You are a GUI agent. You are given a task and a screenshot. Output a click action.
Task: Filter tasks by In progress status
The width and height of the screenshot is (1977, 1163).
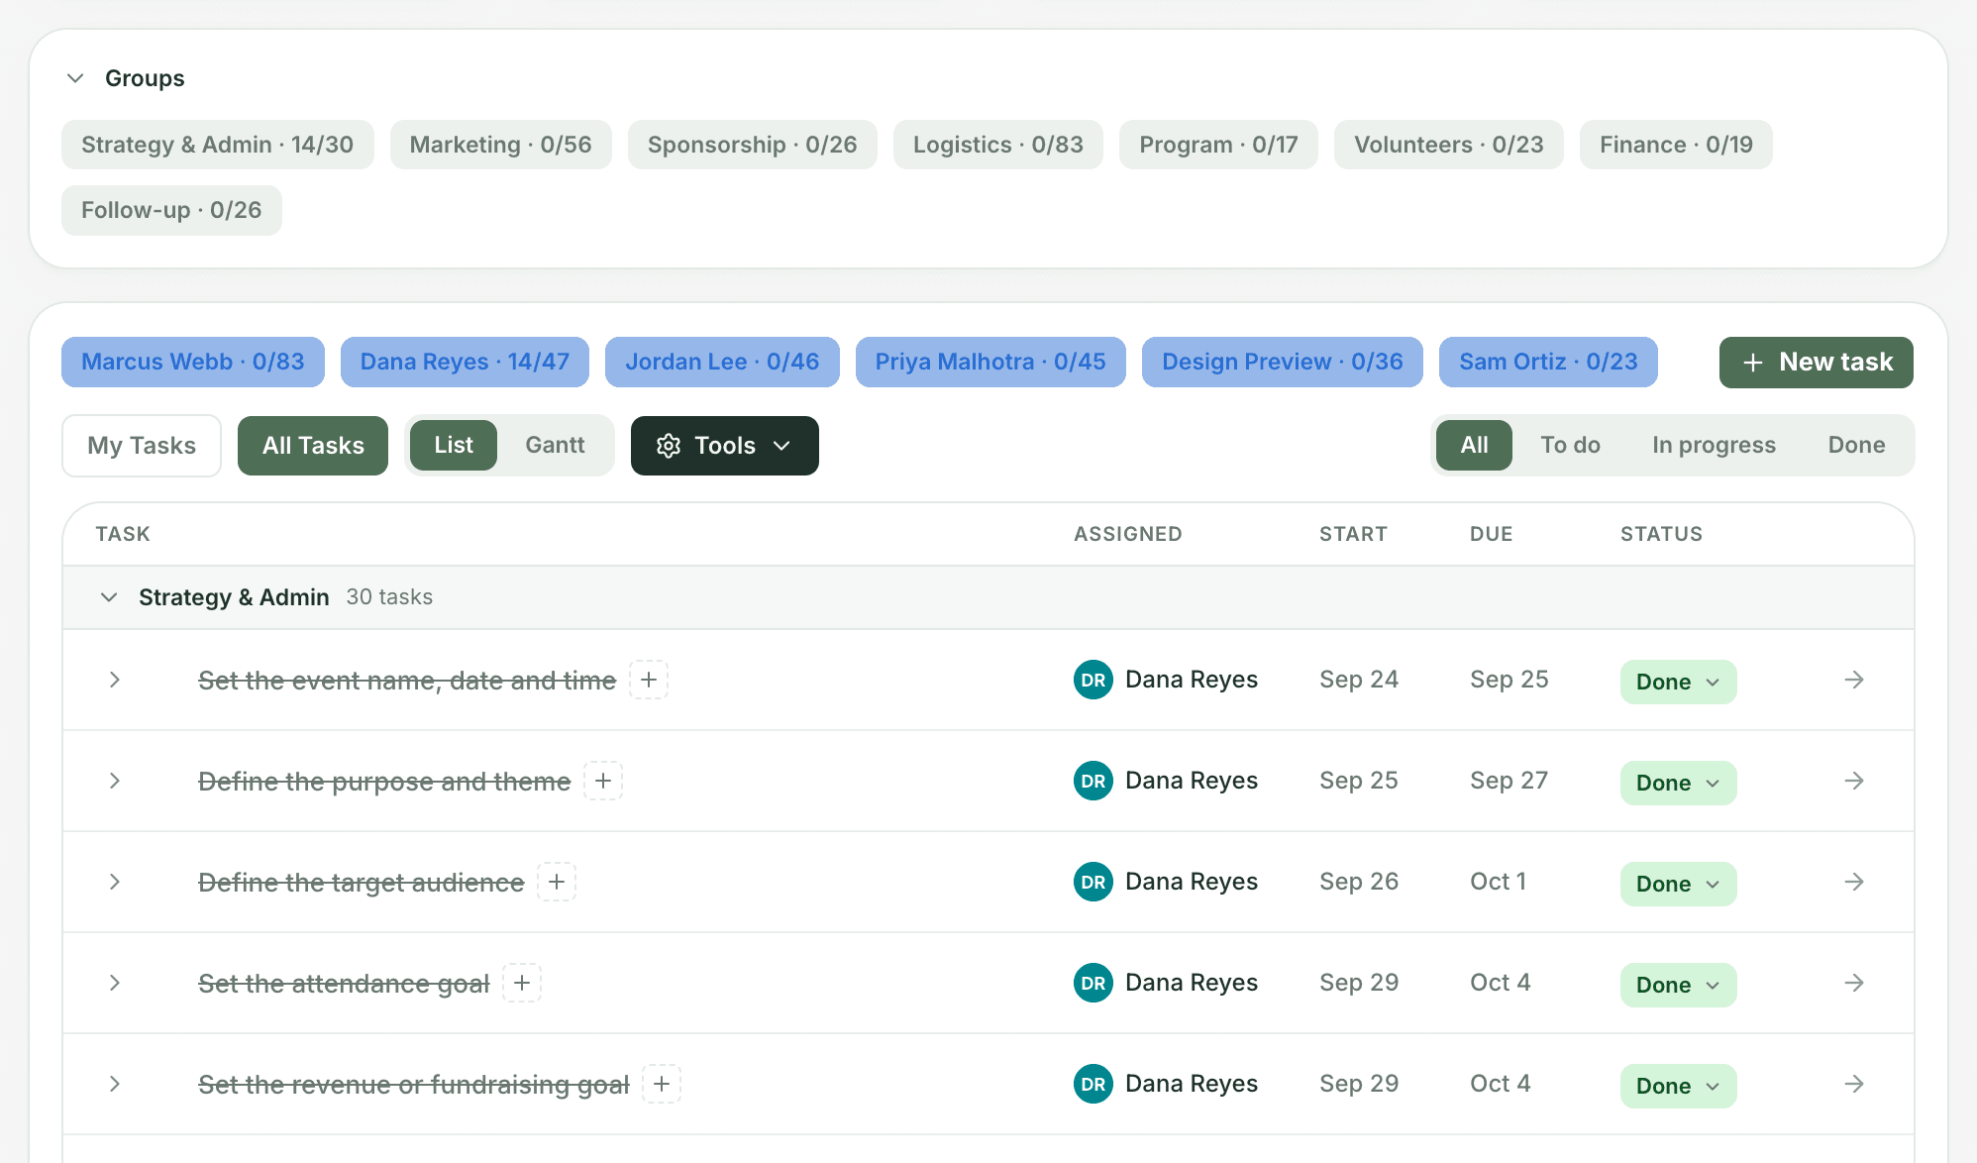pos(1714,445)
